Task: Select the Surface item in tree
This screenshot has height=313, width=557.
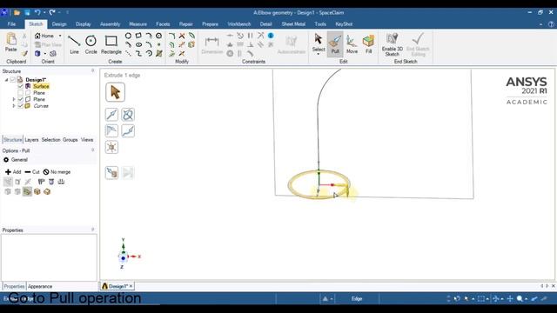Action: click(41, 86)
